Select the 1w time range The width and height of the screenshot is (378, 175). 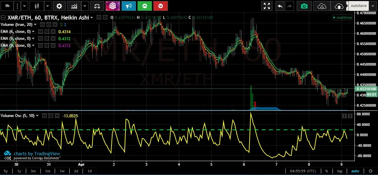coord(62,171)
